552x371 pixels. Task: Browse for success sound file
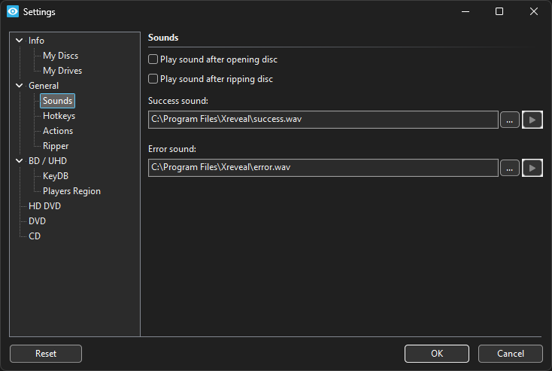[x=510, y=120]
